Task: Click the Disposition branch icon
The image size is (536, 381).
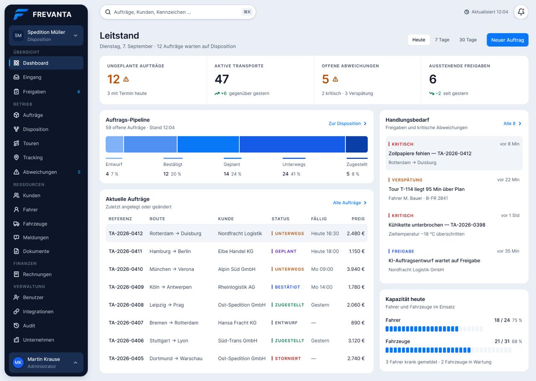Action: pyautogui.click(x=16, y=129)
